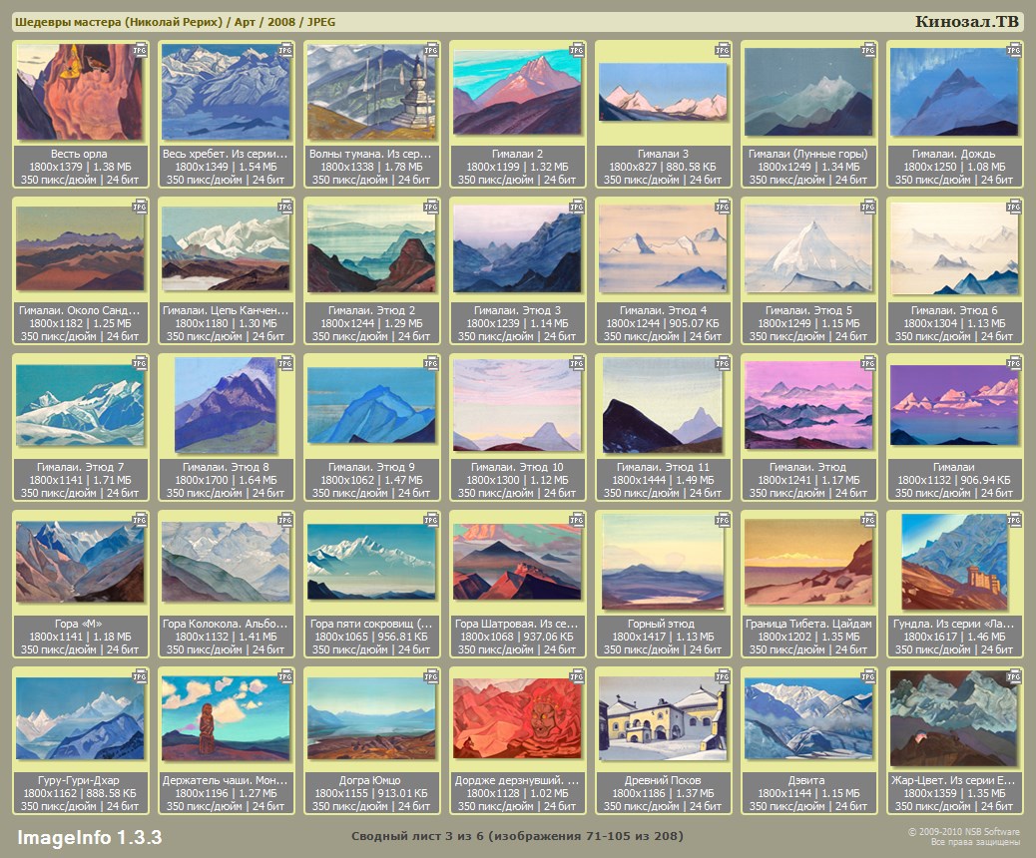Select JPG badge on «Гималаи. Этюд 10» card
The height and width of the screenshot is (858, 1036).
pos(577,363)
